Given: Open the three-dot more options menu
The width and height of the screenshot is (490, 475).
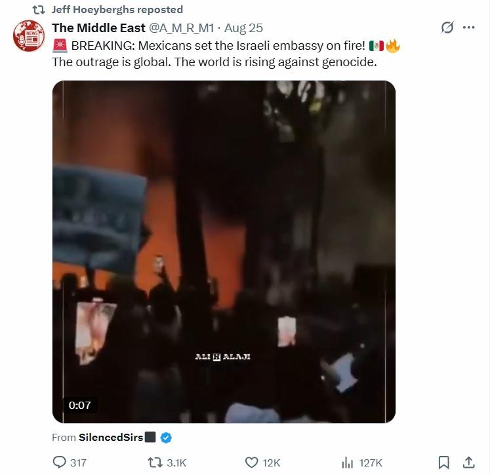Looking at the screenshot, I should tap(469, 28).
